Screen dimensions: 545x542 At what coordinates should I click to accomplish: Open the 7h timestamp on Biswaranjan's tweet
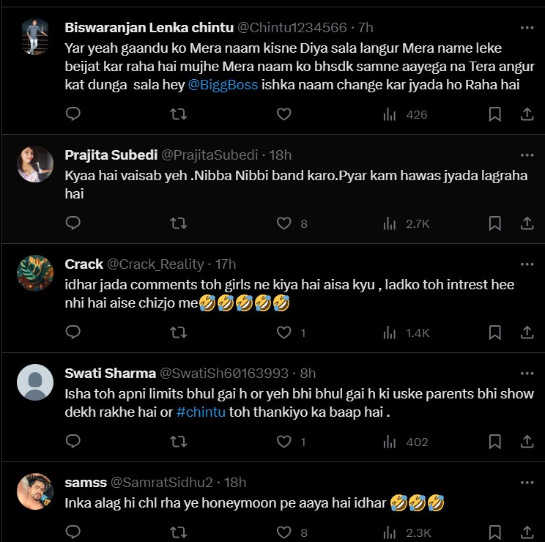point(366,28)
